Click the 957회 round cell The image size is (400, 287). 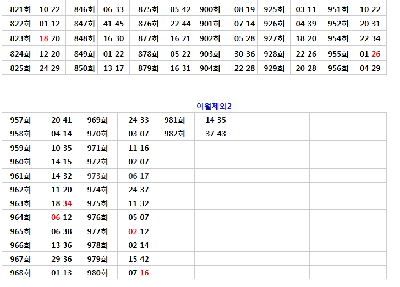click(x=20, y=120)
